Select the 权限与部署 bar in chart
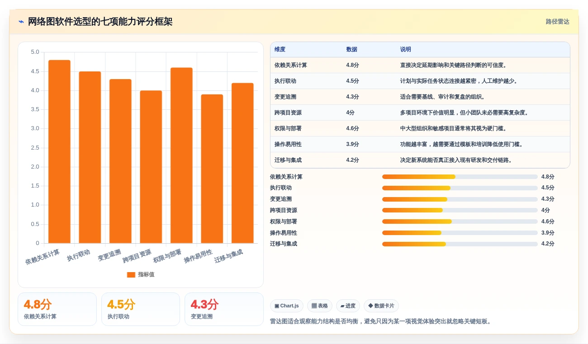Viewport: 588px width, 344px height. 181,156
